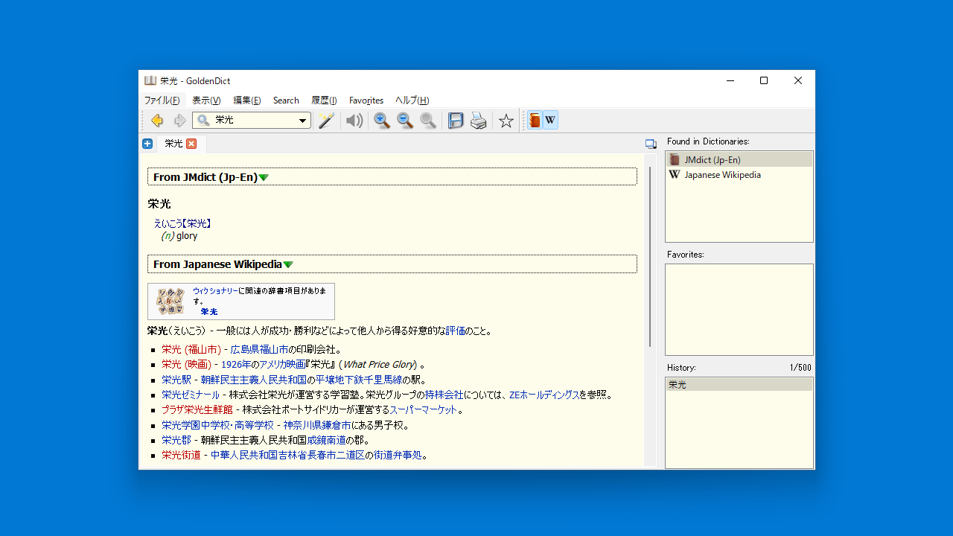
Task: Collapse the From Japanese Wikipedia article
Action: tap(288, 265)
